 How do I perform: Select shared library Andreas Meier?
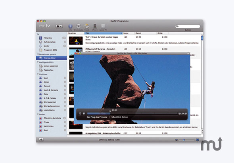pyautogui.click(x=51, y=58)
